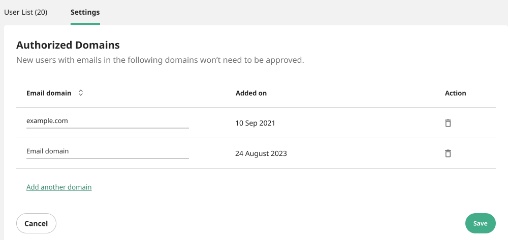508x240 pixels.
Task: Click the Authorized Domains heading
Action: (68, 45)
